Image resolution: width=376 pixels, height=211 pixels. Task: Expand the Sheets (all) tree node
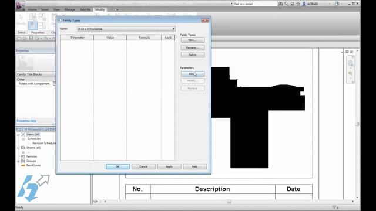click(18, 148)
